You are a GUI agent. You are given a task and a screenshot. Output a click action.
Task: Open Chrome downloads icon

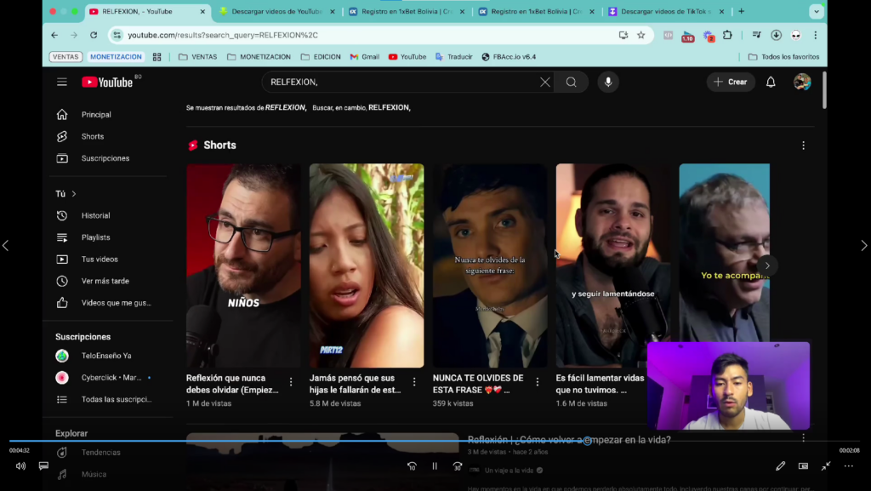tap(776, 35)
